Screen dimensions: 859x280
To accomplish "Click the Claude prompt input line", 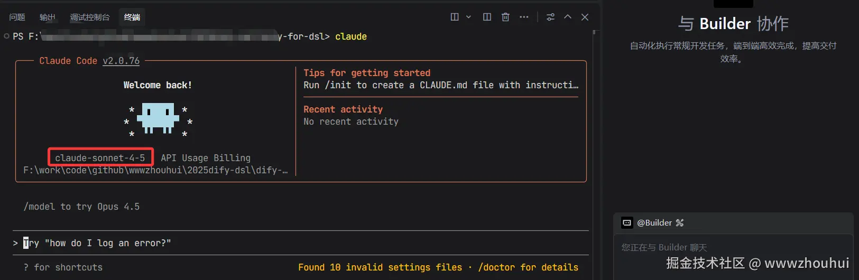I will pos(211,243).
